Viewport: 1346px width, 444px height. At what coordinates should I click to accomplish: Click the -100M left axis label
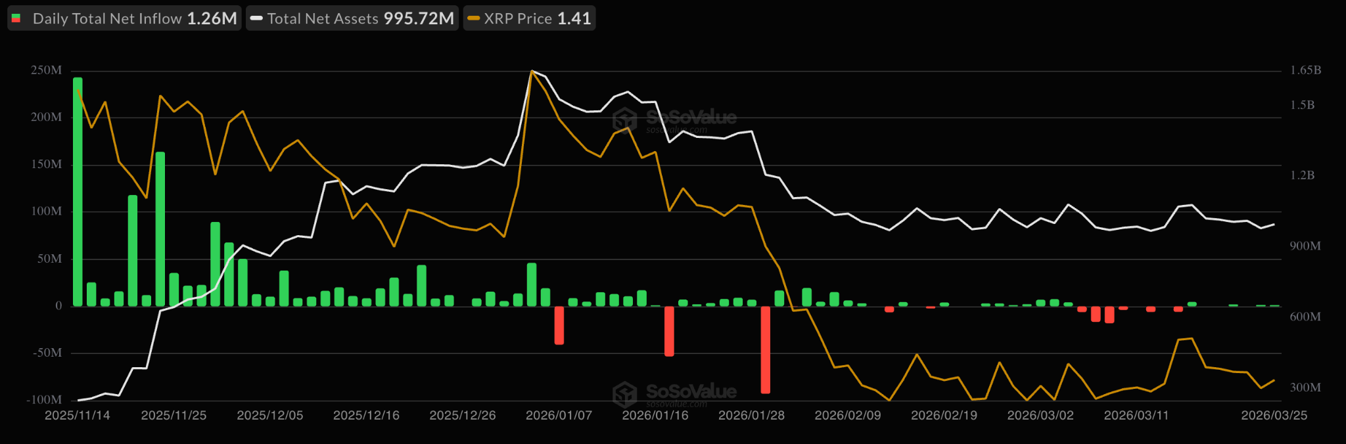tap(44, 399)
